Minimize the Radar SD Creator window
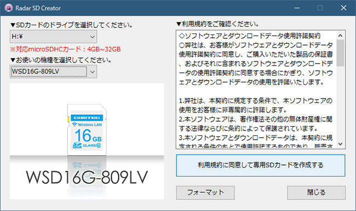Screen dimensions: 356x211 (297, 8)
